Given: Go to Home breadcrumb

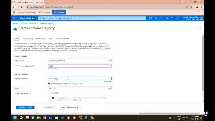Looking at the screenshot, I should coord(16,24).
